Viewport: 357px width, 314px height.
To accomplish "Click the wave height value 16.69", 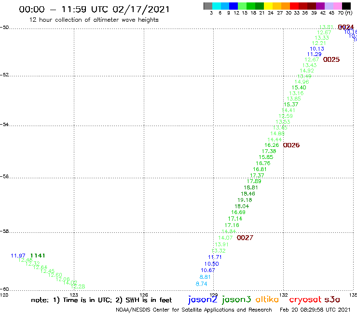I will coord(238,212).
